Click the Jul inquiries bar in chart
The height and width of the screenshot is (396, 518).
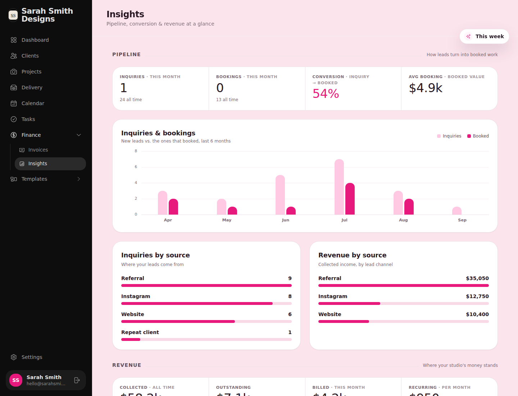click(339, 187)
